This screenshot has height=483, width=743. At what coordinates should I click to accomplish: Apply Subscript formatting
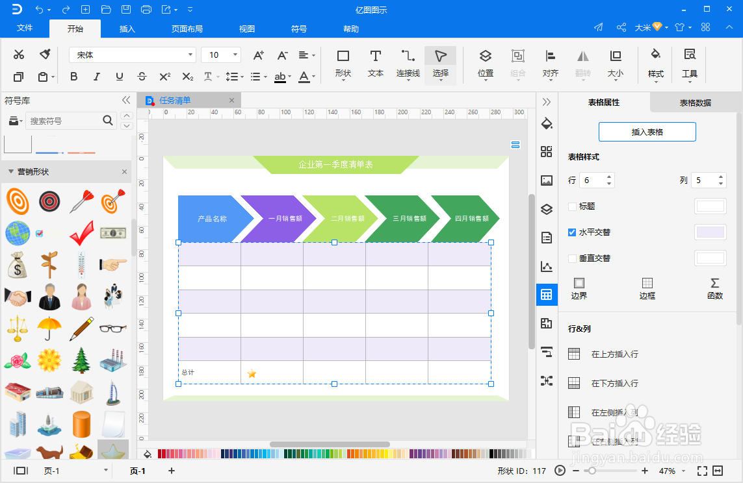tap(188, 77)
